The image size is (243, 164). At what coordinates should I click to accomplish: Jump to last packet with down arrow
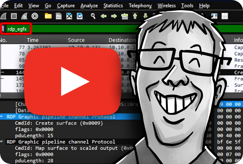click(145, 16)
